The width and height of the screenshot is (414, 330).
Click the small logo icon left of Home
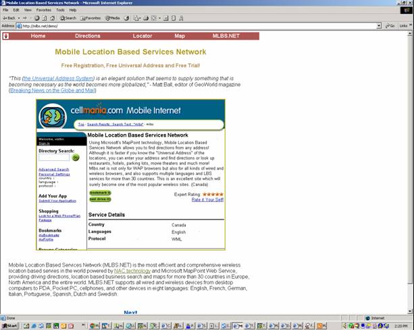[5, 36]
